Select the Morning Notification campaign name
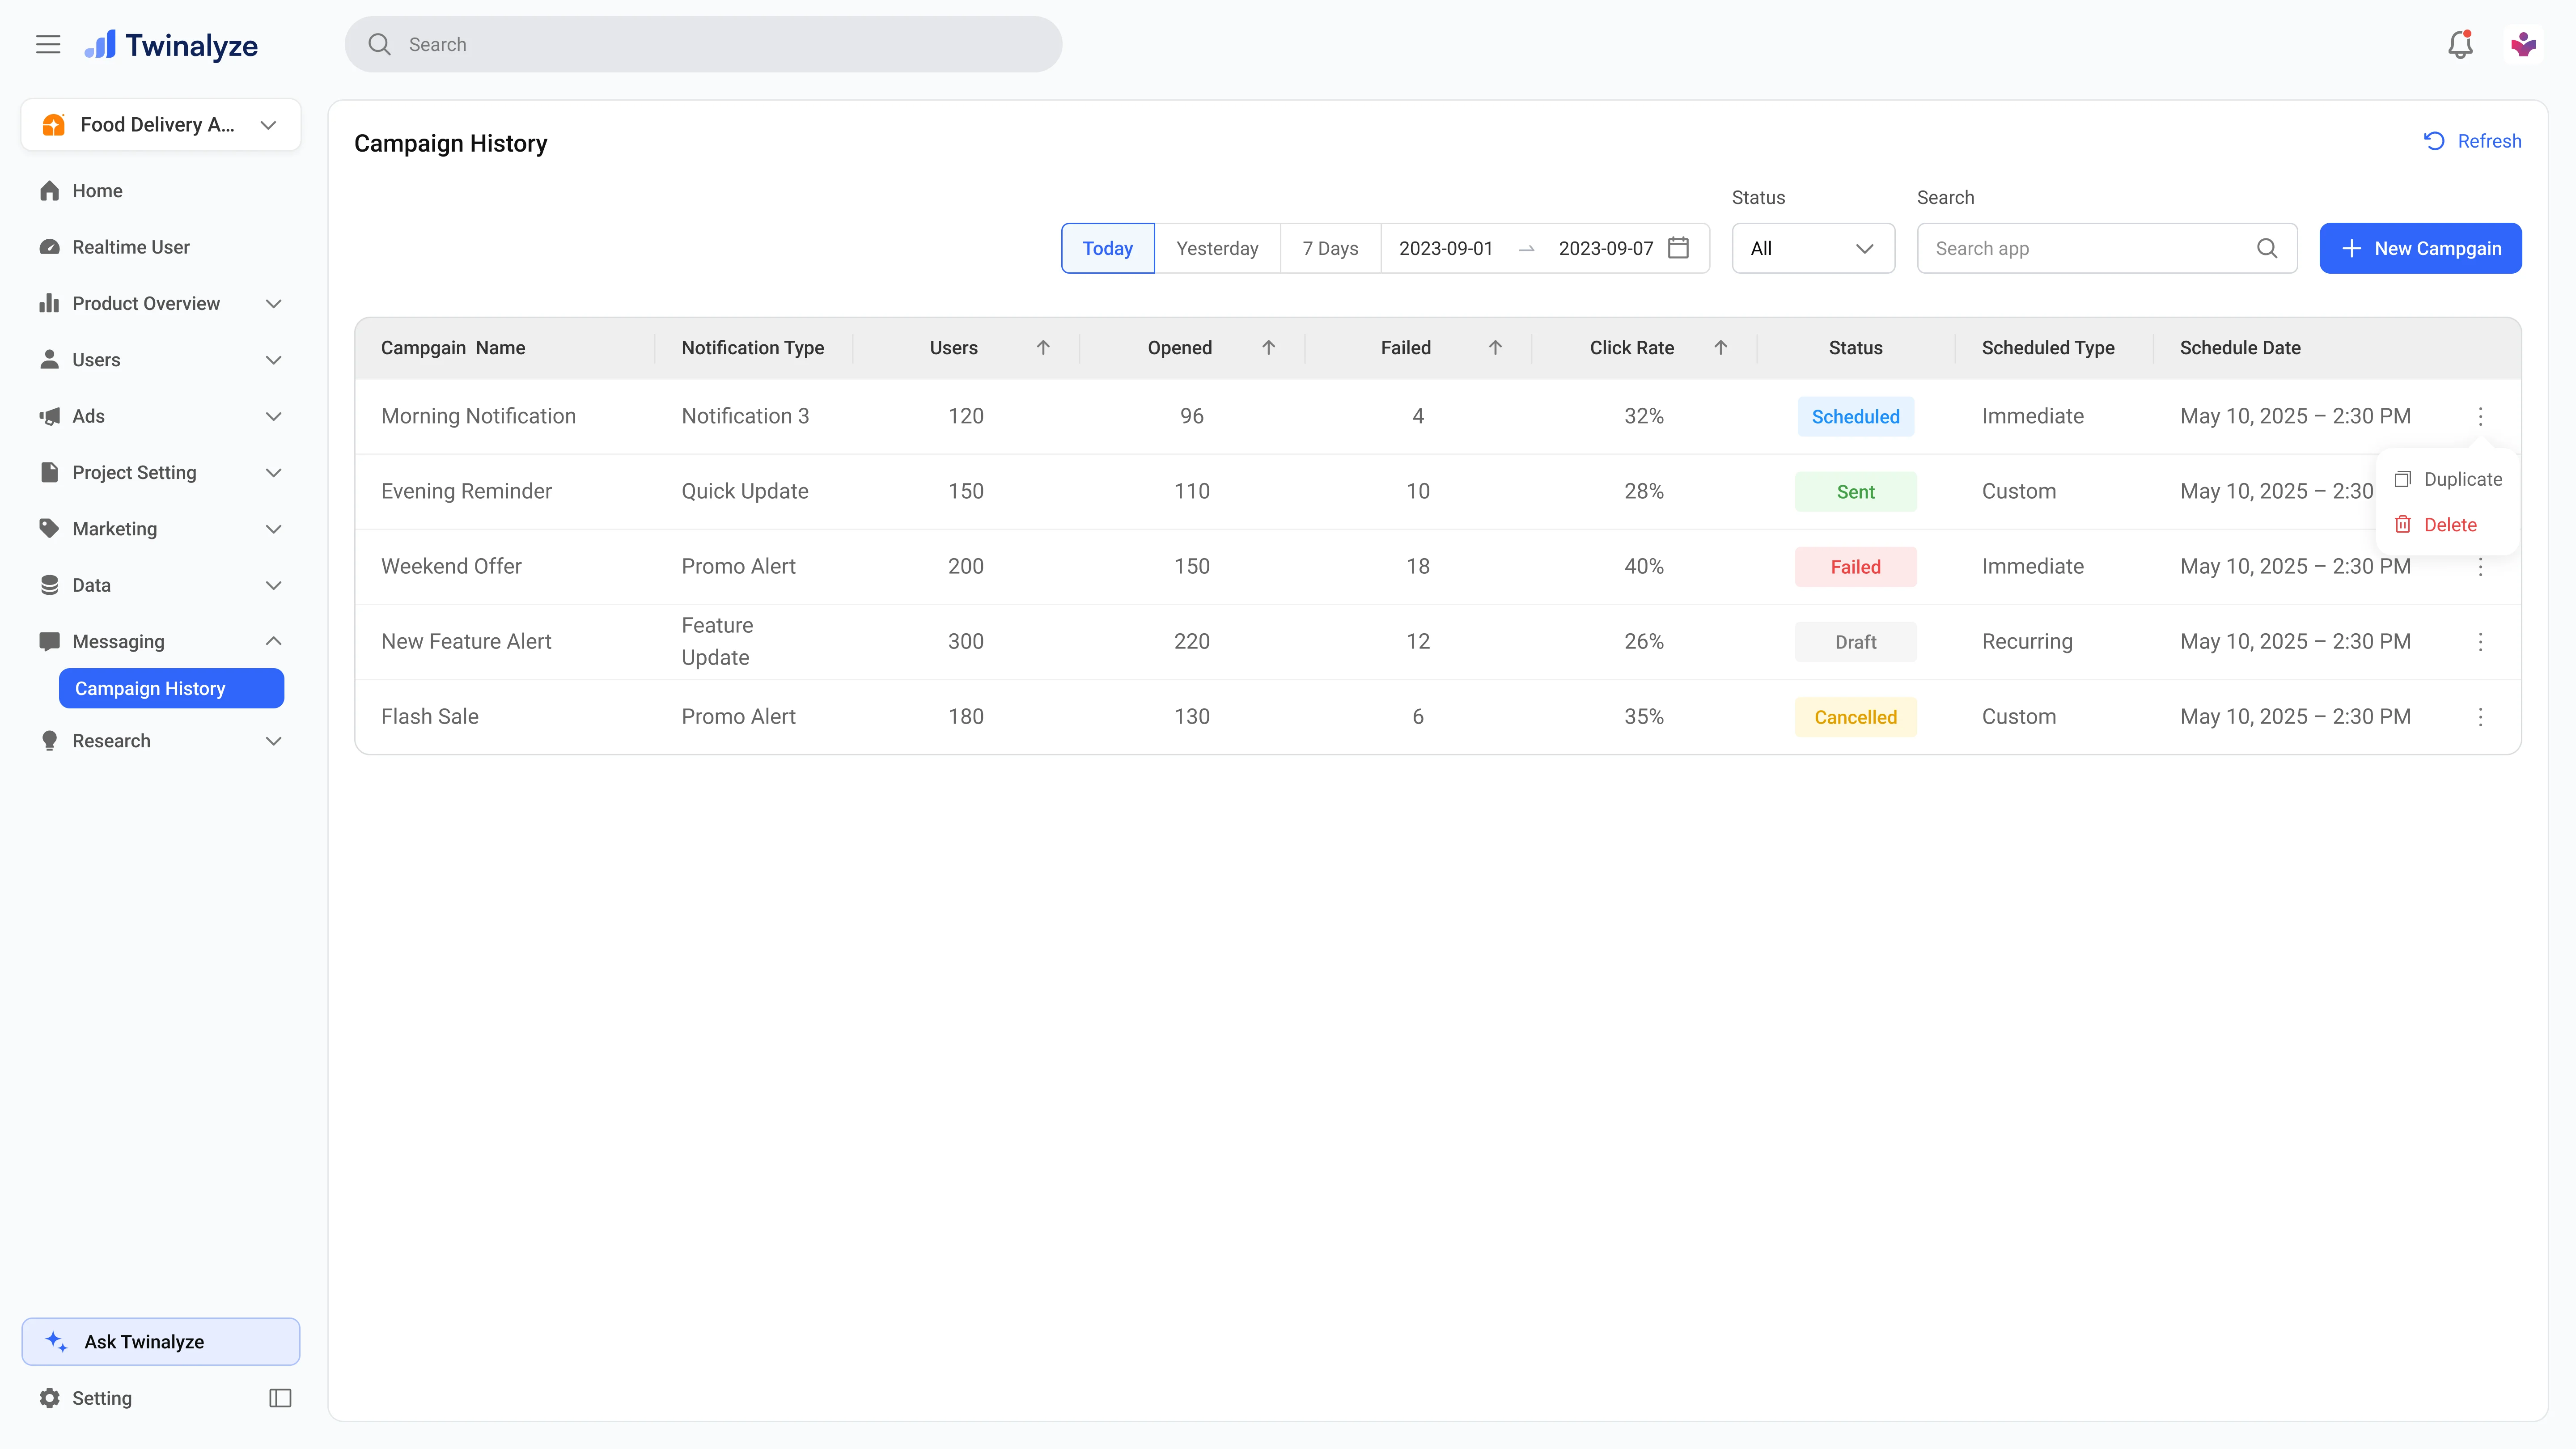 [478, 416]
